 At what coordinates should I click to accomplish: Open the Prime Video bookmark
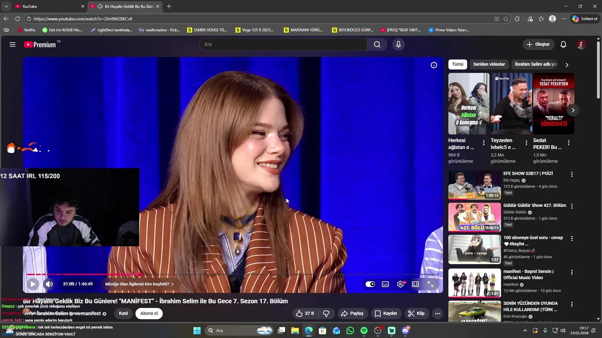449,30
